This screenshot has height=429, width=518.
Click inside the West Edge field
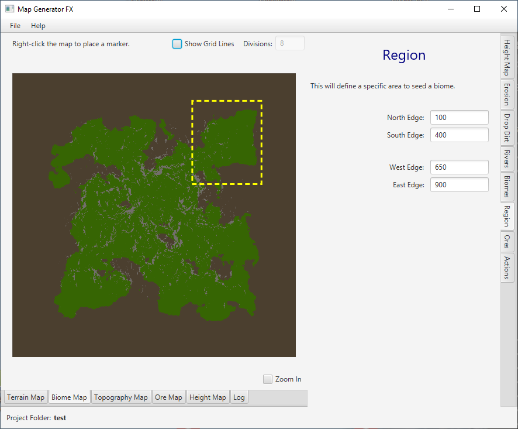tap(459, 167)
